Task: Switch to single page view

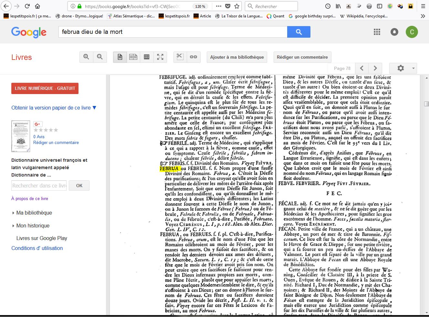Action: 120,57
